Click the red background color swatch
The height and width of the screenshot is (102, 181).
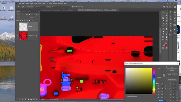point(166,45)
